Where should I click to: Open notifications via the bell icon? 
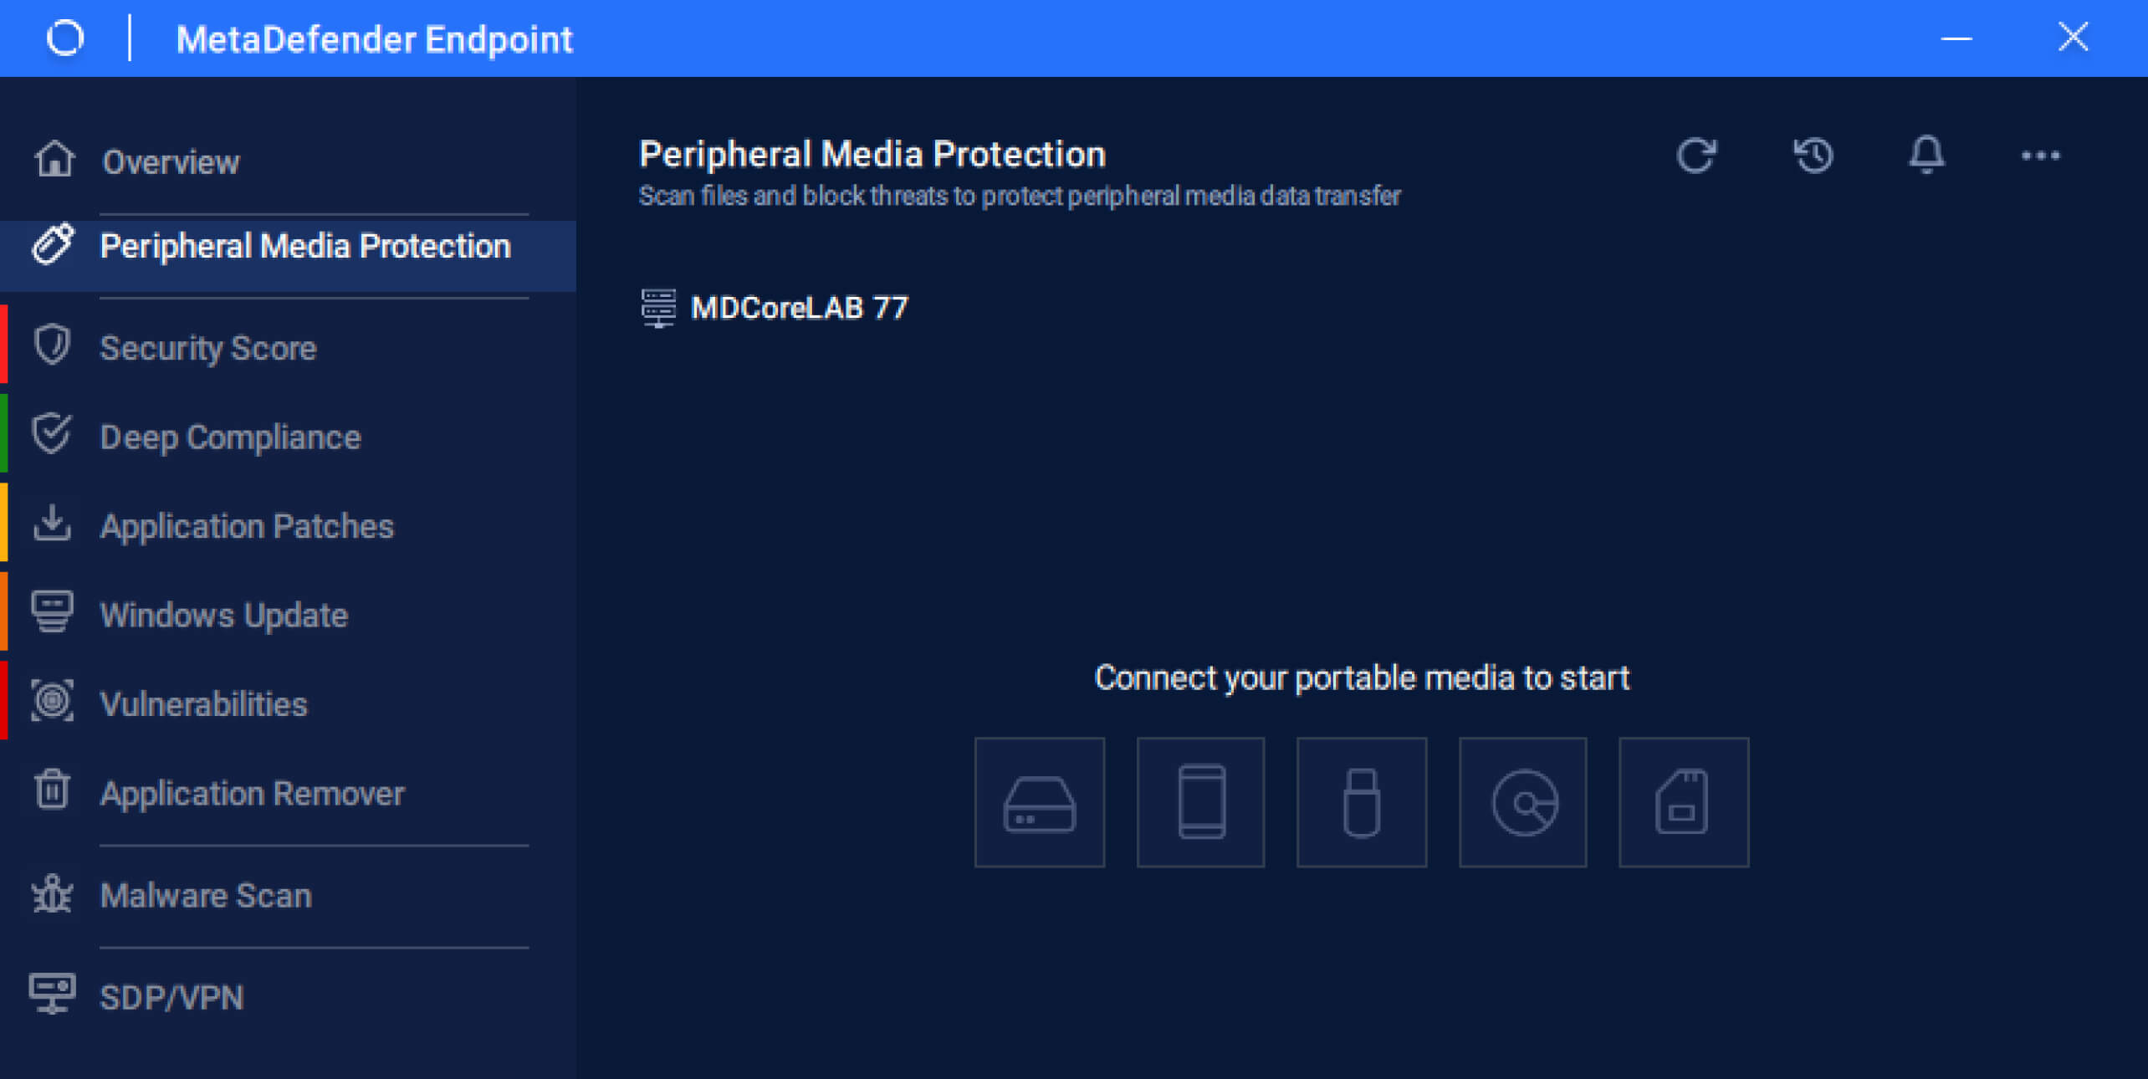(1926, 156)
